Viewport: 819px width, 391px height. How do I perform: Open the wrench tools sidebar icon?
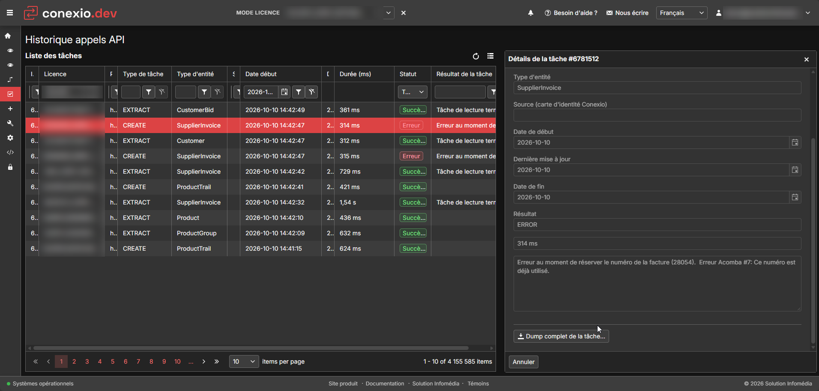click(10, 123)
